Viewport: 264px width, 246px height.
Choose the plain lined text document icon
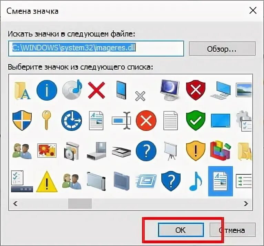coord(170,120)
